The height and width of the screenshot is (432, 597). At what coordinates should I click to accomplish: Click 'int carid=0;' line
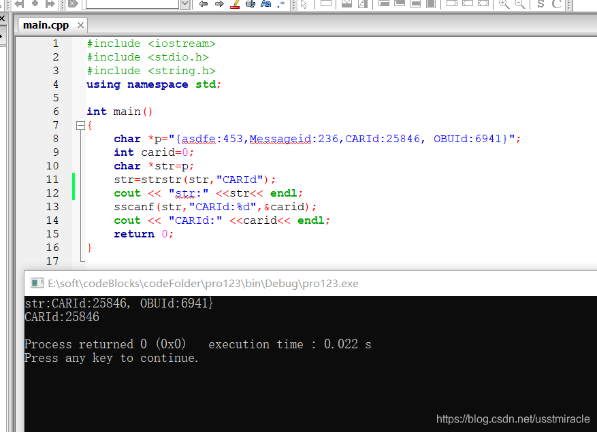(x=154, y=152)
